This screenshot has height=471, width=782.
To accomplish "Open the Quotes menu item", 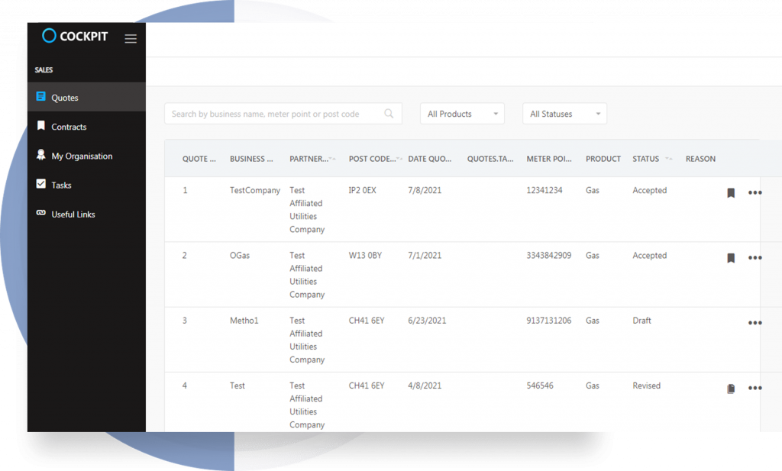I will pos(87,97).
